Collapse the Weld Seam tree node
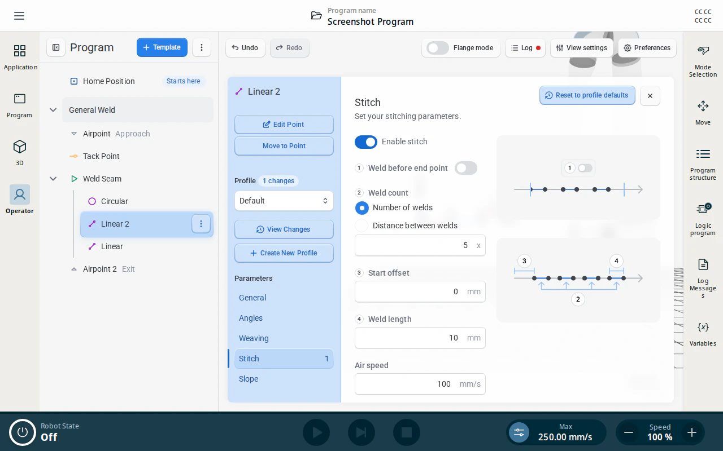 coord(53,179)
